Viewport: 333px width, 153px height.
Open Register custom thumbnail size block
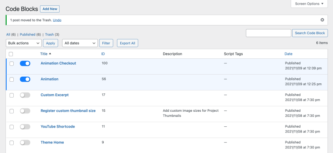tap(68, 110)
